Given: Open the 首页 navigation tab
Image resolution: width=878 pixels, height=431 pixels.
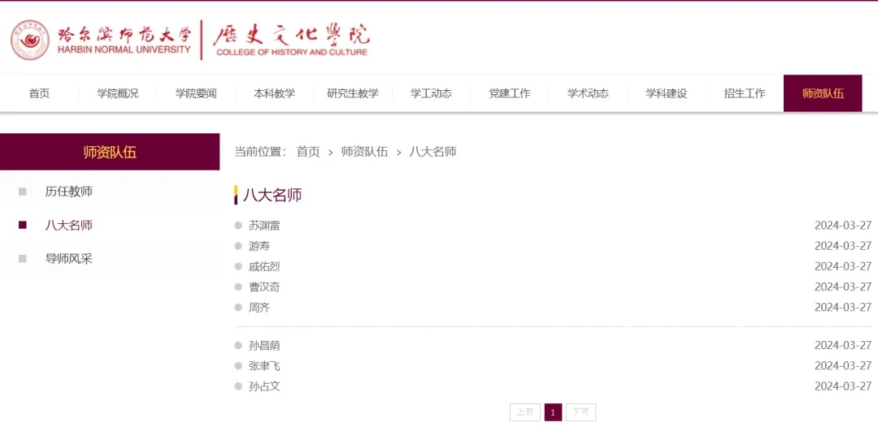Looking at the screenshot, I should (39, 93).
